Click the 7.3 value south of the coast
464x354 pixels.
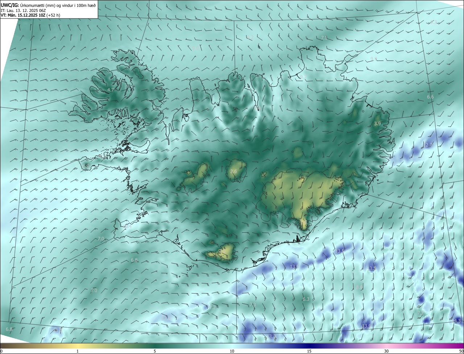click(253, 305)
